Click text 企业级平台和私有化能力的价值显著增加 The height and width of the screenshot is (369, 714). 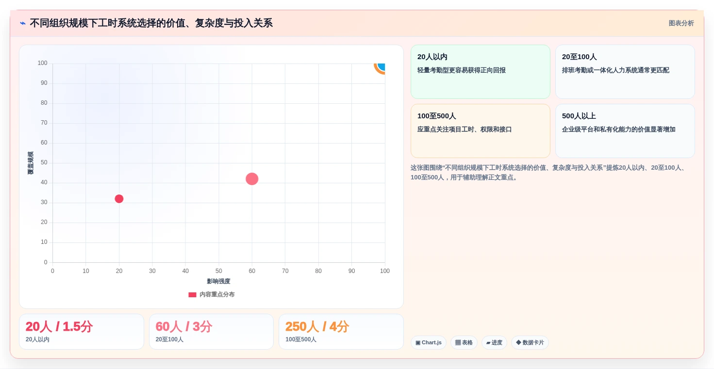pyautogui.click(x=619, y=129)
